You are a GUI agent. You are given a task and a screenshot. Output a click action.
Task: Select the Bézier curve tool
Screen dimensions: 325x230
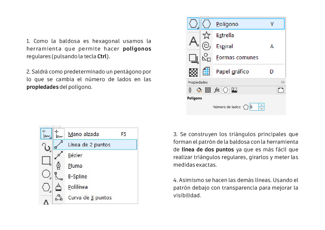75,155
